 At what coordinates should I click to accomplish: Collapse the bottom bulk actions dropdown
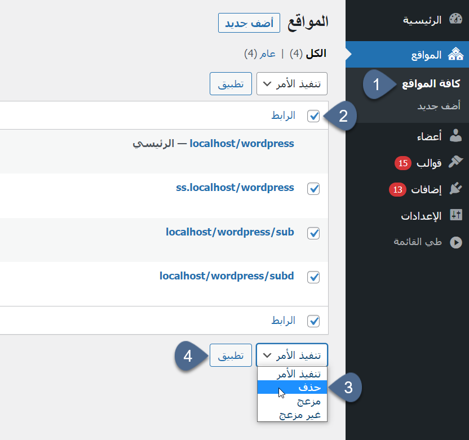292,355
